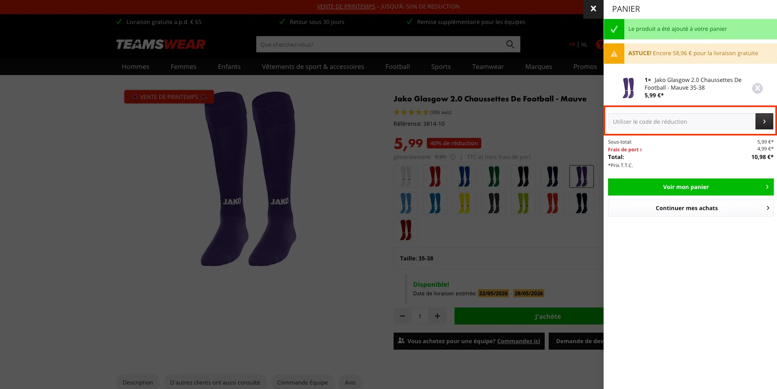
Task: Click Demande de devis button
Action: click(x=576, y=341)
